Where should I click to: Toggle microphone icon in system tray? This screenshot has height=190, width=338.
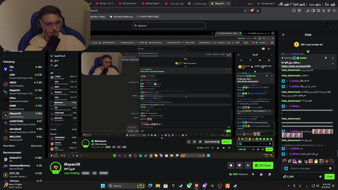[x=300, y=186]
